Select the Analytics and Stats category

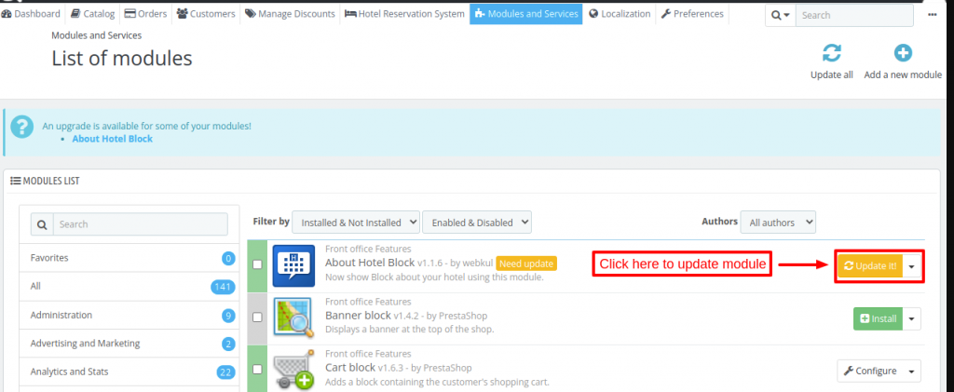click(129, 372)
